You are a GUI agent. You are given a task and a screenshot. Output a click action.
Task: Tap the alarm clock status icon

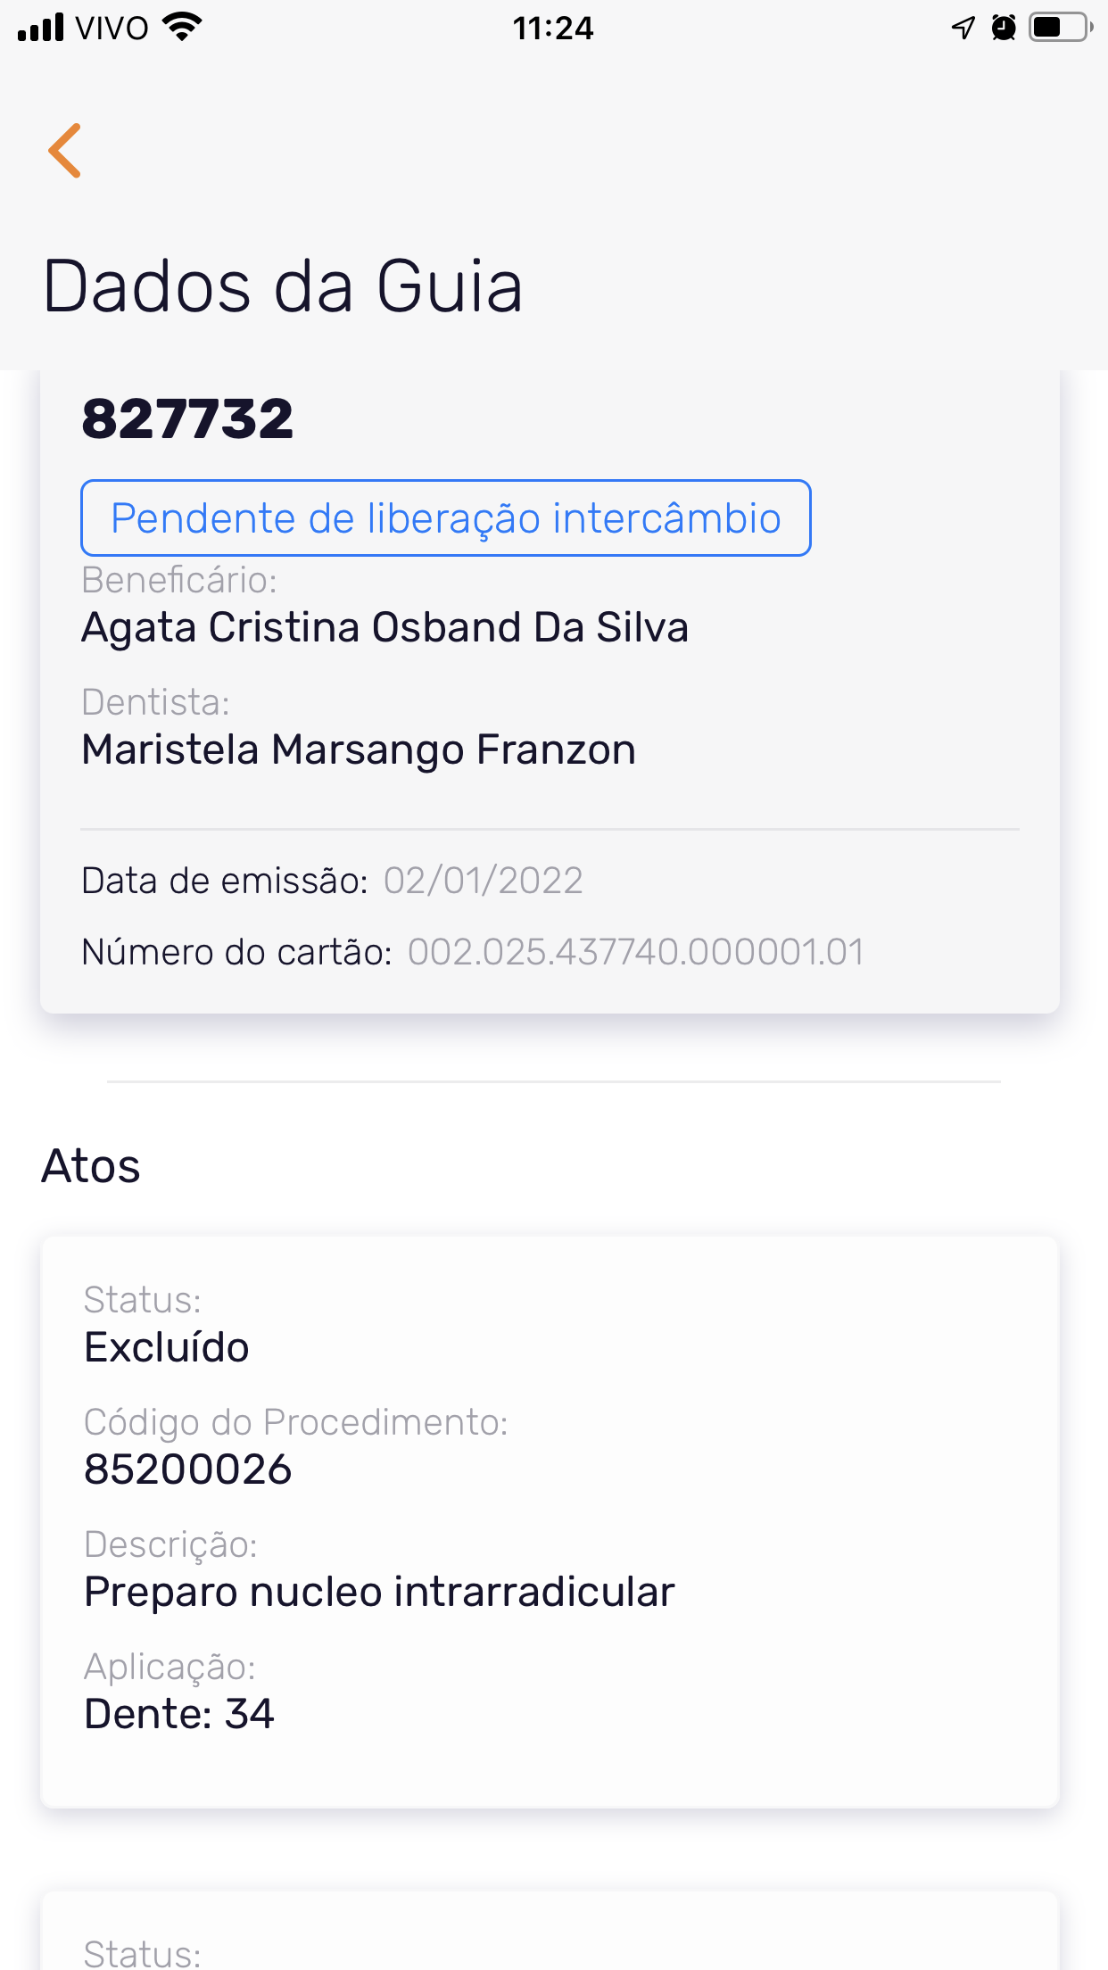(x=1004, y=28)
